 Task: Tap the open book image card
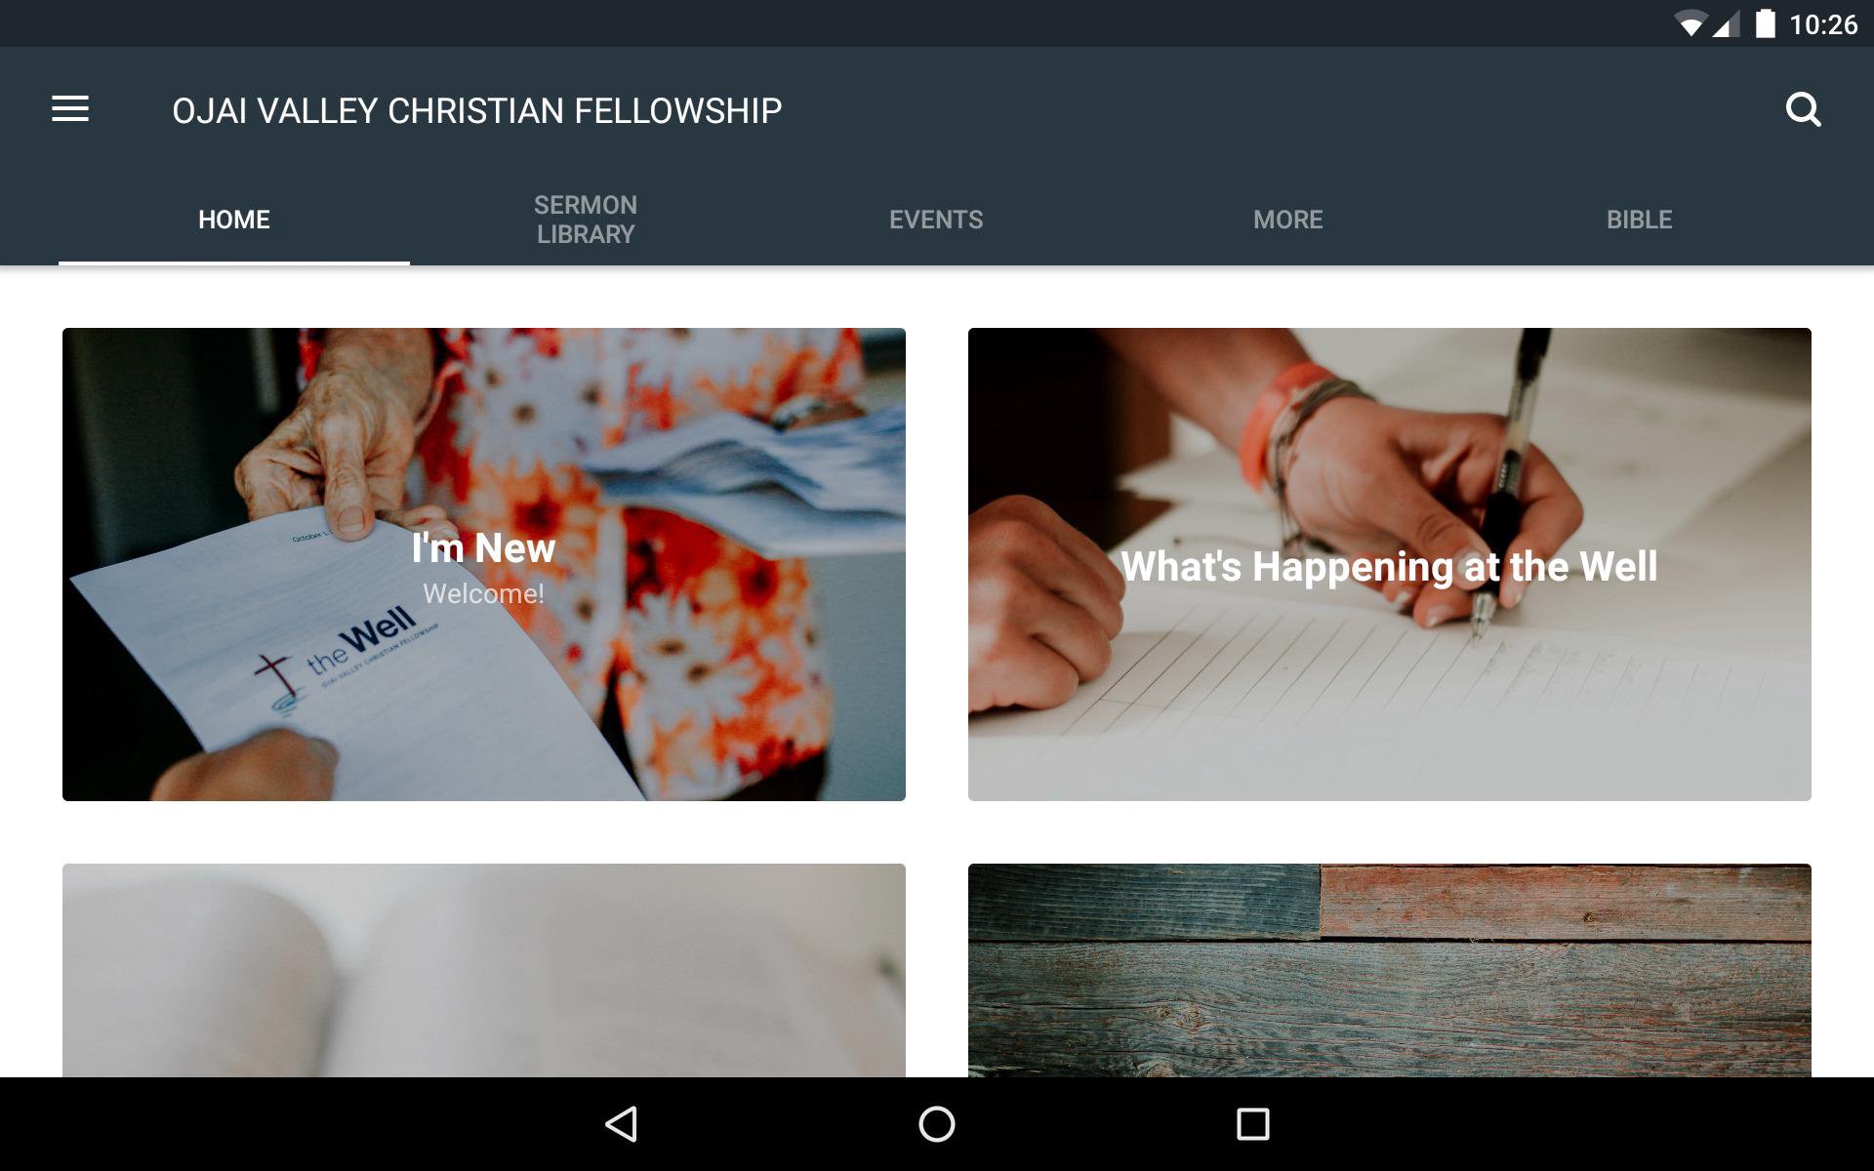coord(484,970)
